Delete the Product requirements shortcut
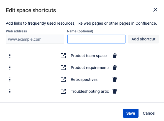164x121 pixels. (x=115, y=68)
